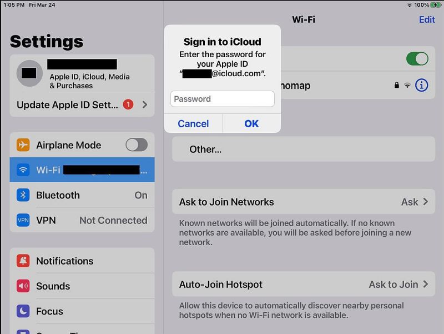
Task: Tap the Notifications bell icon
Action: pos(23,261)
